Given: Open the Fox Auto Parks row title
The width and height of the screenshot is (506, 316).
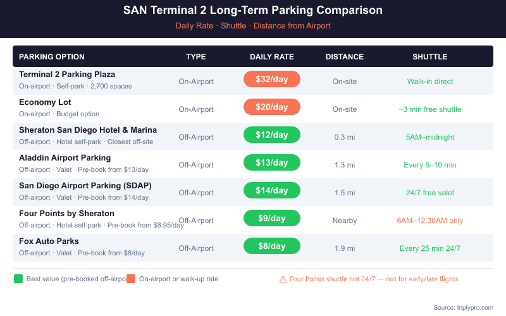Looking at the screenshot, I should click(49, 241).
